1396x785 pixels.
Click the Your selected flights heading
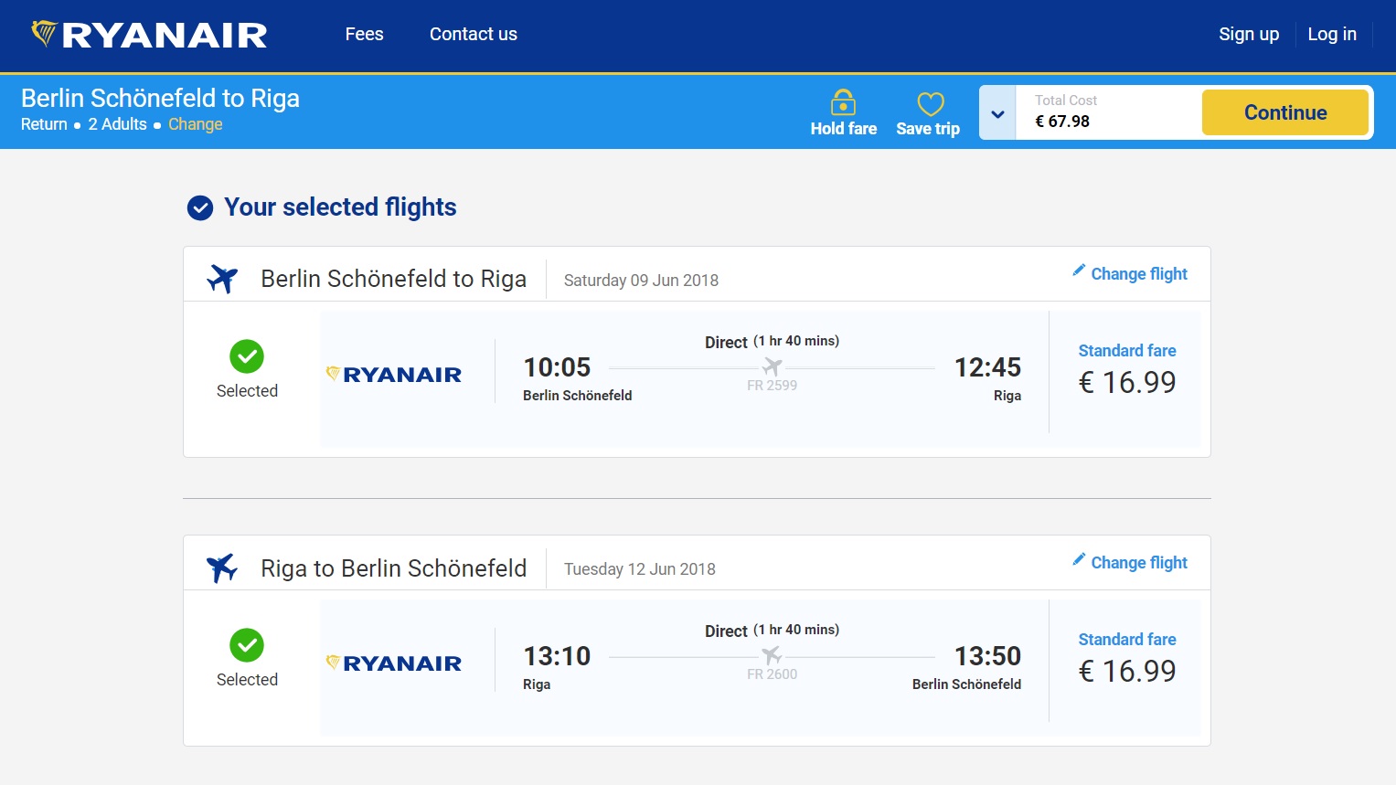coord(340,207)
